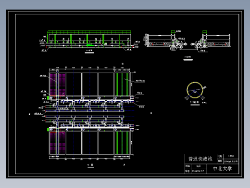
Task: Select the date cell in title block
Action: (x=231, y=161)
